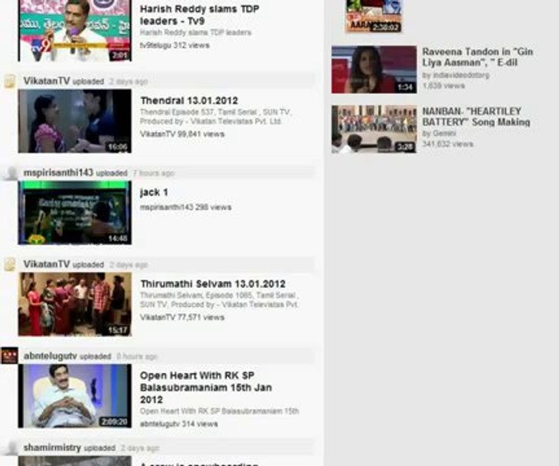Click the '1,639 views' text under Raveena Tandon
559x466 pixels.
point(443,85)
